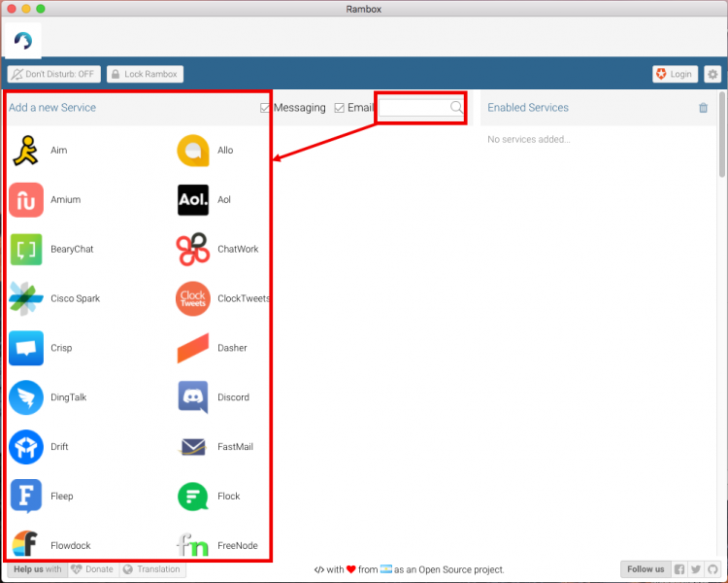Click the 'Add a new Service' heading
The width and height of the screenshot is (728, 583).
coord(52,108)
